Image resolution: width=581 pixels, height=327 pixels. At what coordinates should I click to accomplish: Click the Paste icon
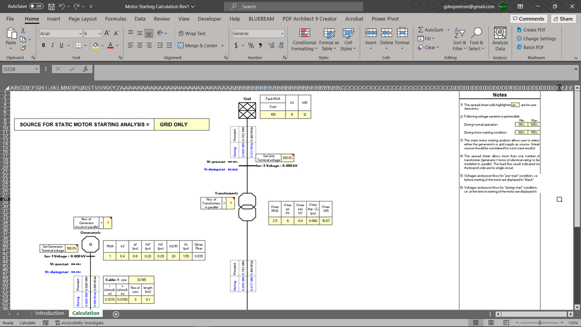[x=11, y=34]
